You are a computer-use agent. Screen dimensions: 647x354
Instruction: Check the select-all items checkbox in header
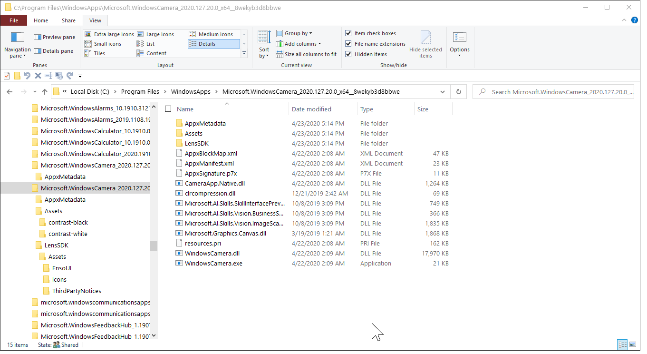(168, 109)
